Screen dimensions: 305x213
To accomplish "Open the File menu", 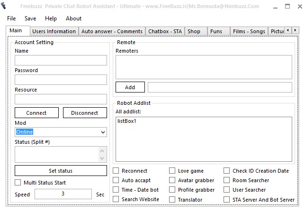I will 11,19.
